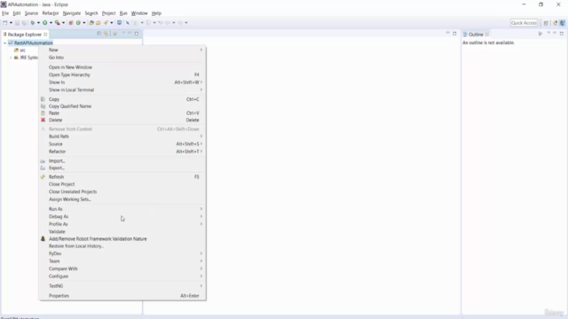Open the New submenu in context menu
The image size is (568, 319).
click(x=122, y=50)
